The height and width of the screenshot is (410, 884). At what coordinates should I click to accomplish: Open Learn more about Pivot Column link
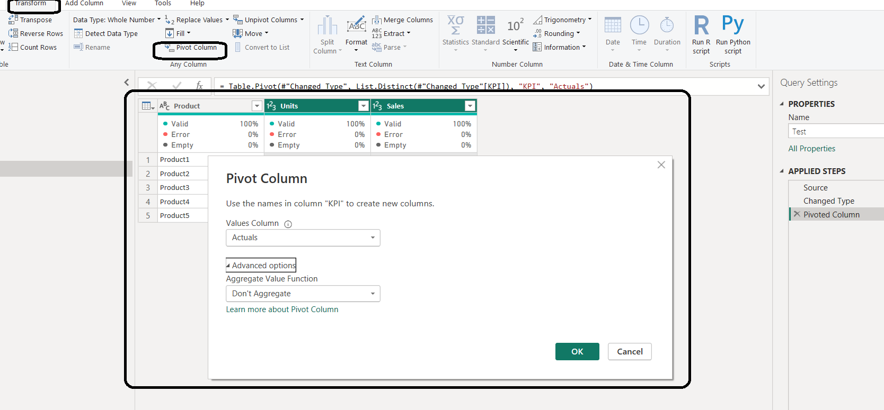[282, 309]
